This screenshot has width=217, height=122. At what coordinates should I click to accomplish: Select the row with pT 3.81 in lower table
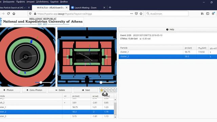(x=57, y=103)
